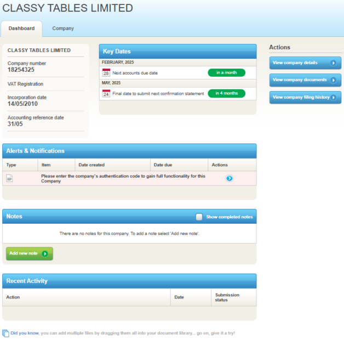Click the arrow icon on View company documents

click(333, 80)
